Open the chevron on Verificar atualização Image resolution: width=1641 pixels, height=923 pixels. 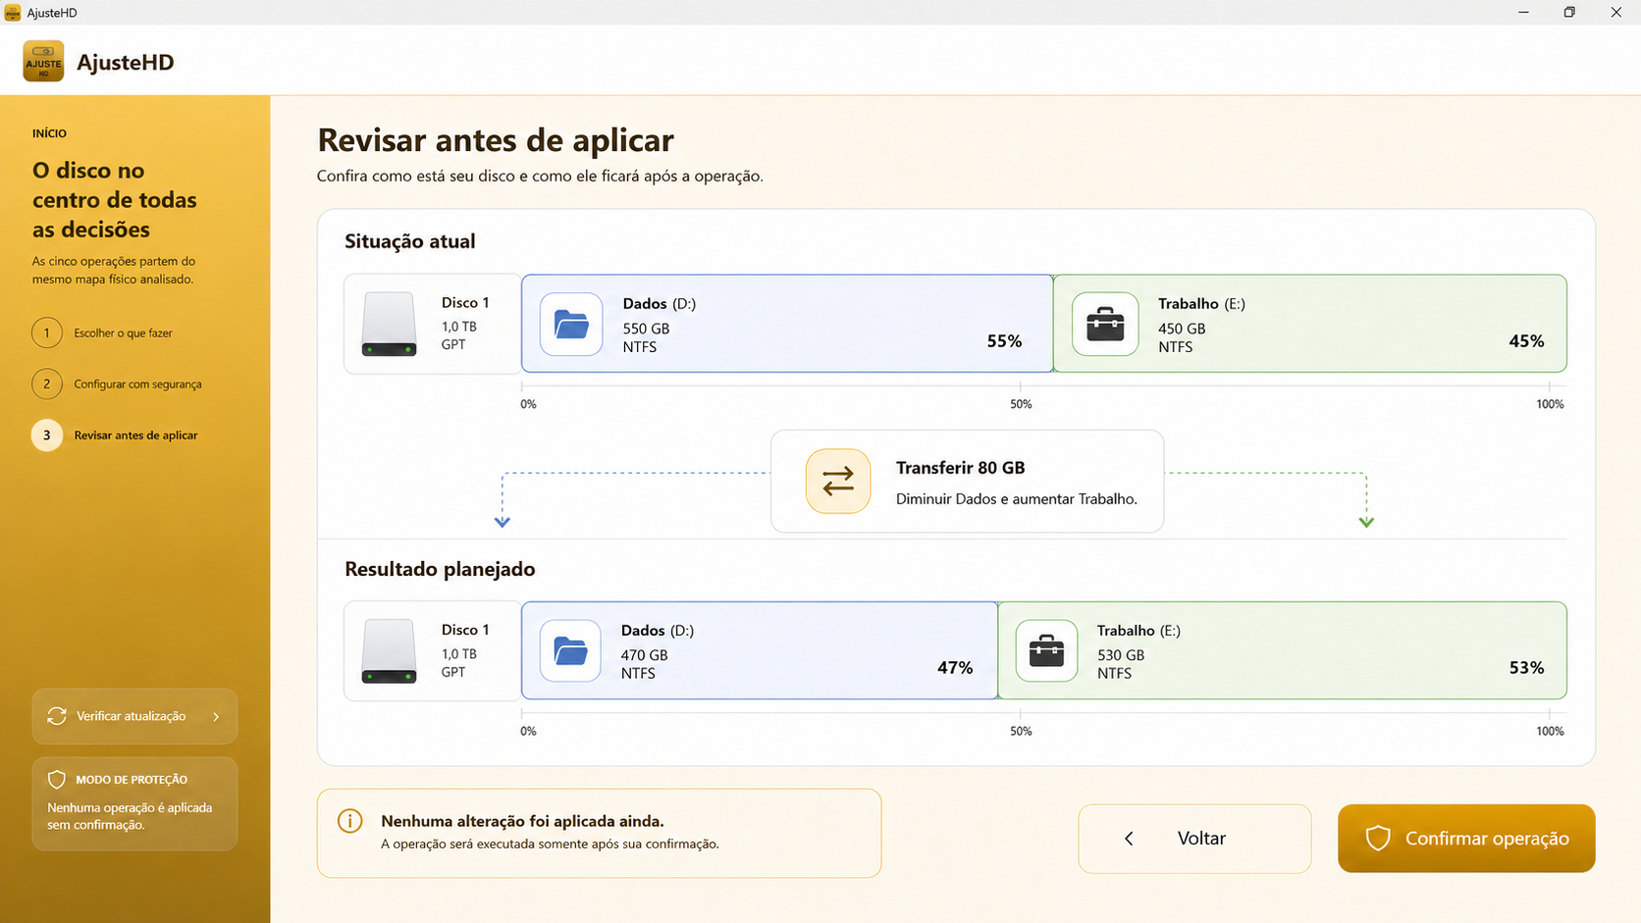[216, 716]
